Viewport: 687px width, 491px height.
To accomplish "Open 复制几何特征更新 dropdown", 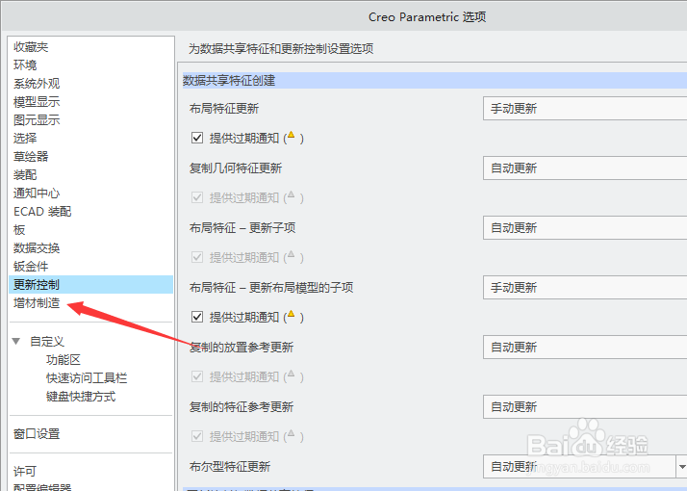I will 585,168.
